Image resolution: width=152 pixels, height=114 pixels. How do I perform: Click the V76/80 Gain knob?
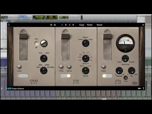(44, 43)
